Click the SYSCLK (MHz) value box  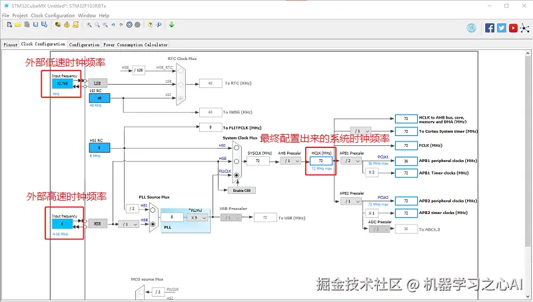[258, 161]
